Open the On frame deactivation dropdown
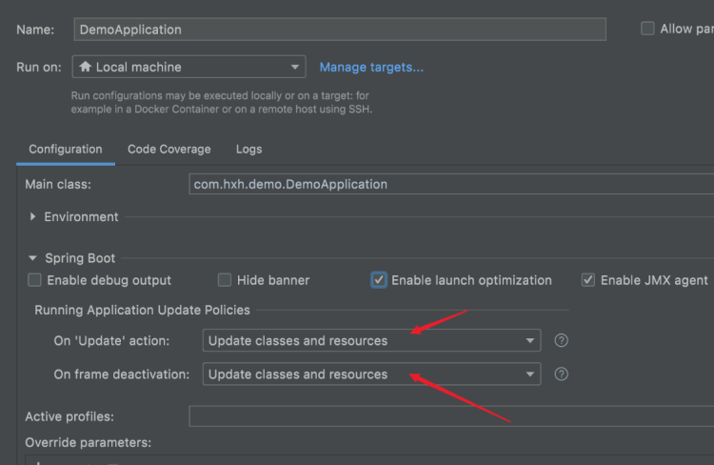 [x=371, y=374]
